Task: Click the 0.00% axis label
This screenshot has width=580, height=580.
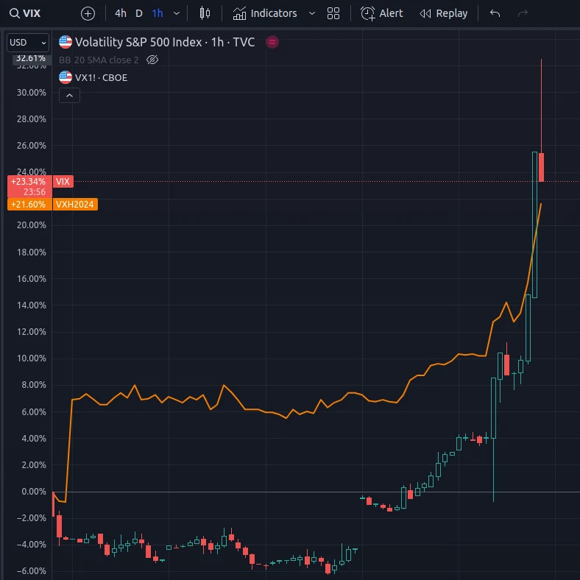Action: pyautogui.click(x=34, y=492)
